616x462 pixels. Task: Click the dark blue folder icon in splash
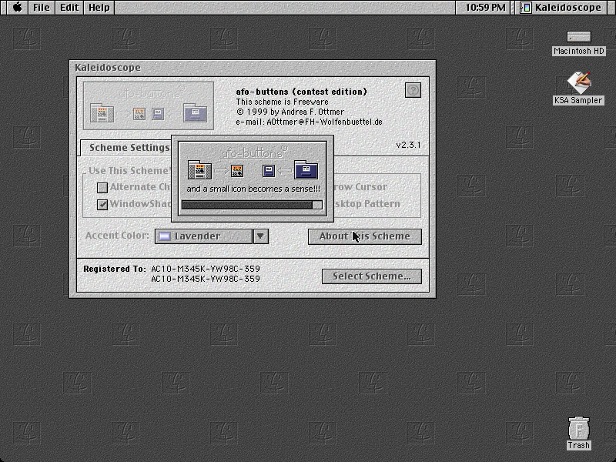306,169
